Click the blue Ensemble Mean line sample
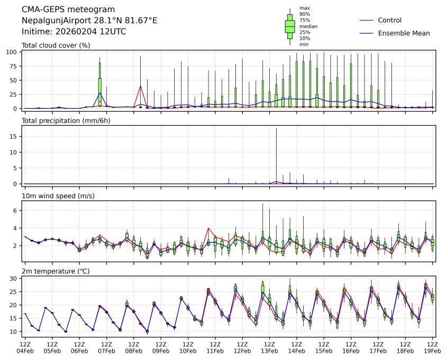Viewport: 447px width, 360px height. (366, 33)
